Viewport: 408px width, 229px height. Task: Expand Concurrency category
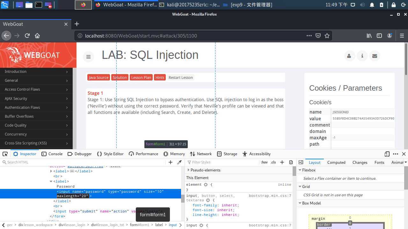[36, 134]
